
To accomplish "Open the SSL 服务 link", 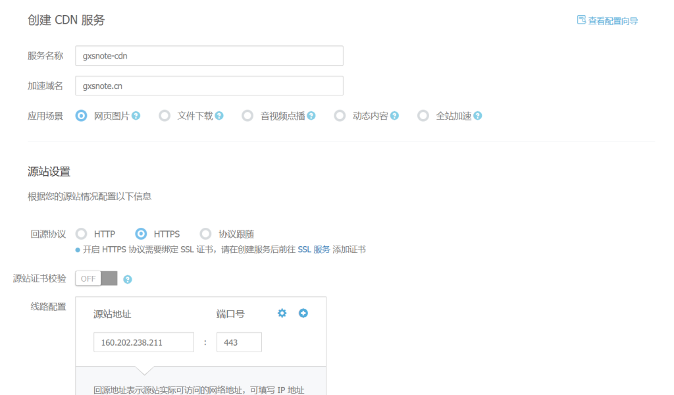I will click(x=314, y=250).
